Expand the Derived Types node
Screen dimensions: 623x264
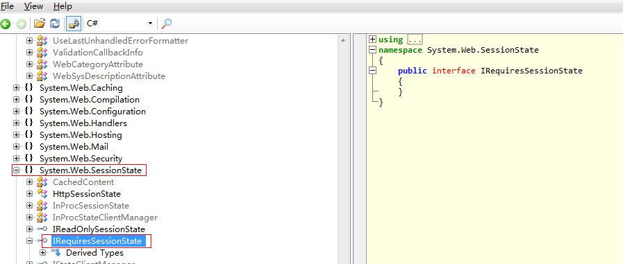[42, 253]
